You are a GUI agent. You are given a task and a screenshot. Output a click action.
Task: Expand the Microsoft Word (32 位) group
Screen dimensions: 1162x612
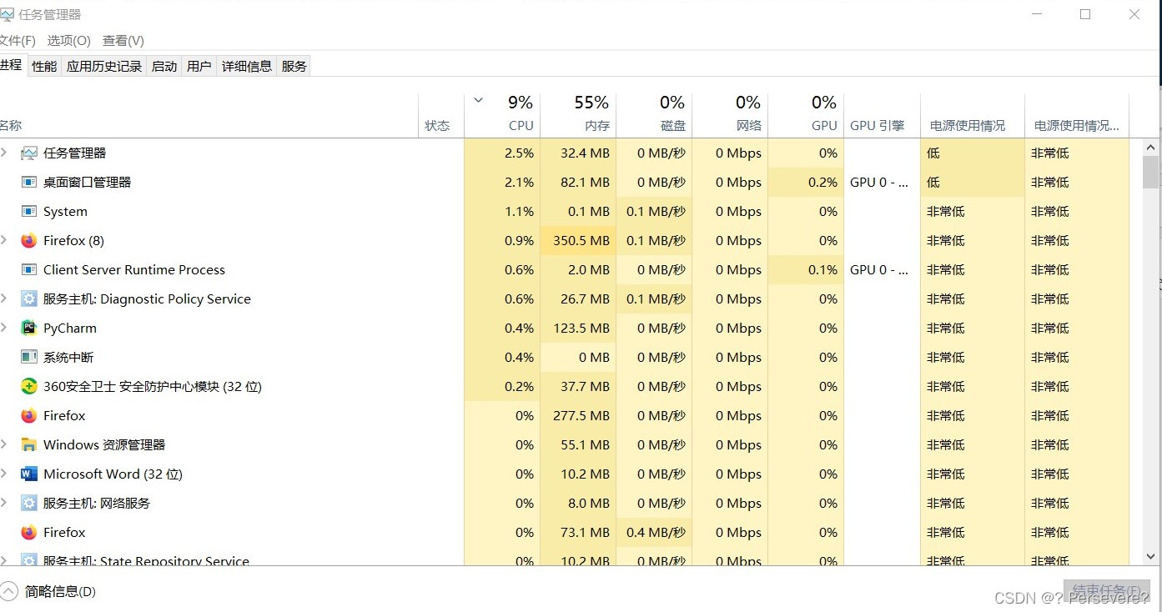[x=4, y=474]
